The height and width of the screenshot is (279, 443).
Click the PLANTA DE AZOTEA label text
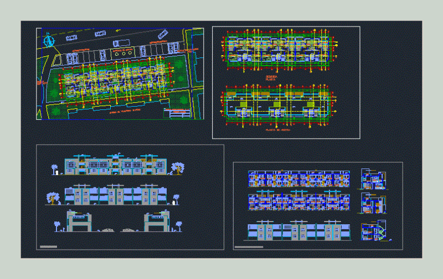point(278,130)
